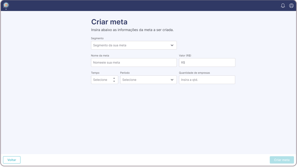Expand the small chevron under the logo
This screenshot has height=167, width=297.
(6, 9)
